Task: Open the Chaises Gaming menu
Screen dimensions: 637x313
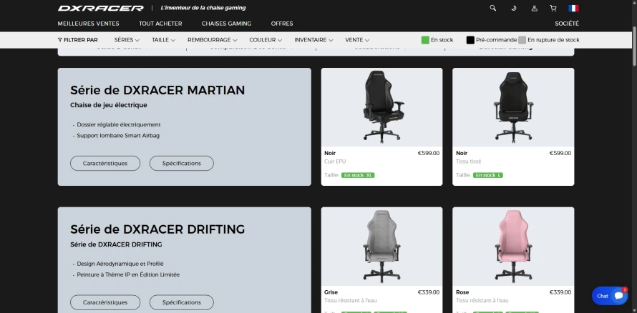Action: [226, 24]
